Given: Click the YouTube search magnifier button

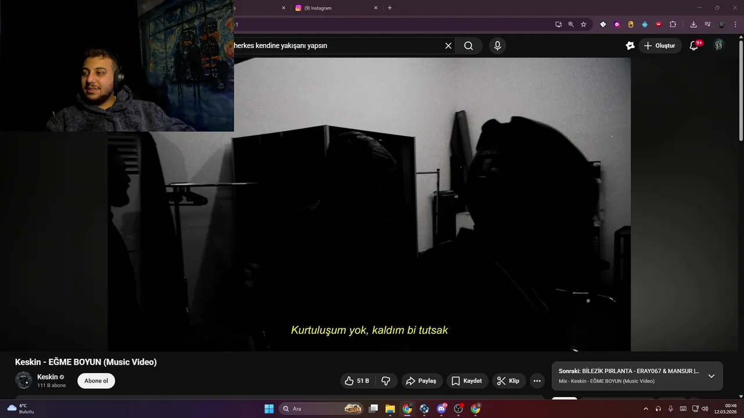Looking at the screenshot, I should point(468,46).
